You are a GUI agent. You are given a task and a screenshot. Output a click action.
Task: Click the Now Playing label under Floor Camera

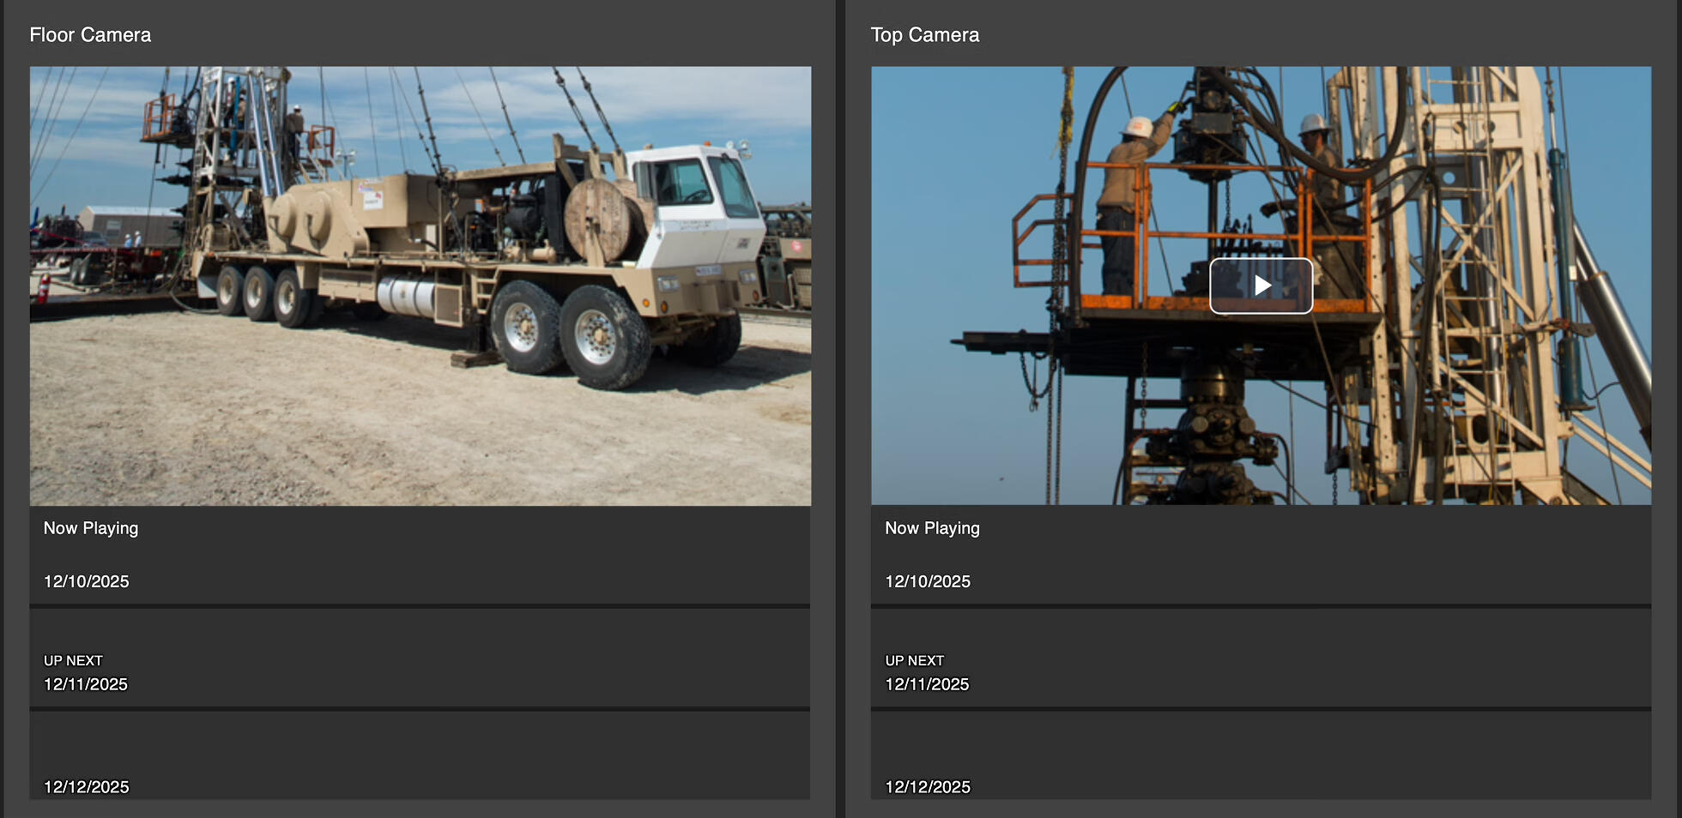[x=91, y=528]
